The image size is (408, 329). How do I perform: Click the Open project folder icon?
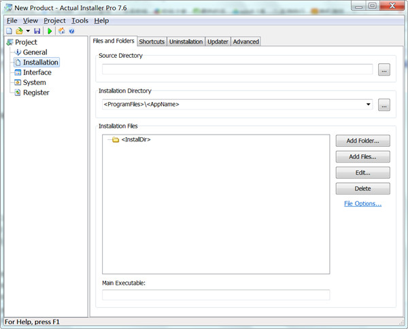point(19,31)
